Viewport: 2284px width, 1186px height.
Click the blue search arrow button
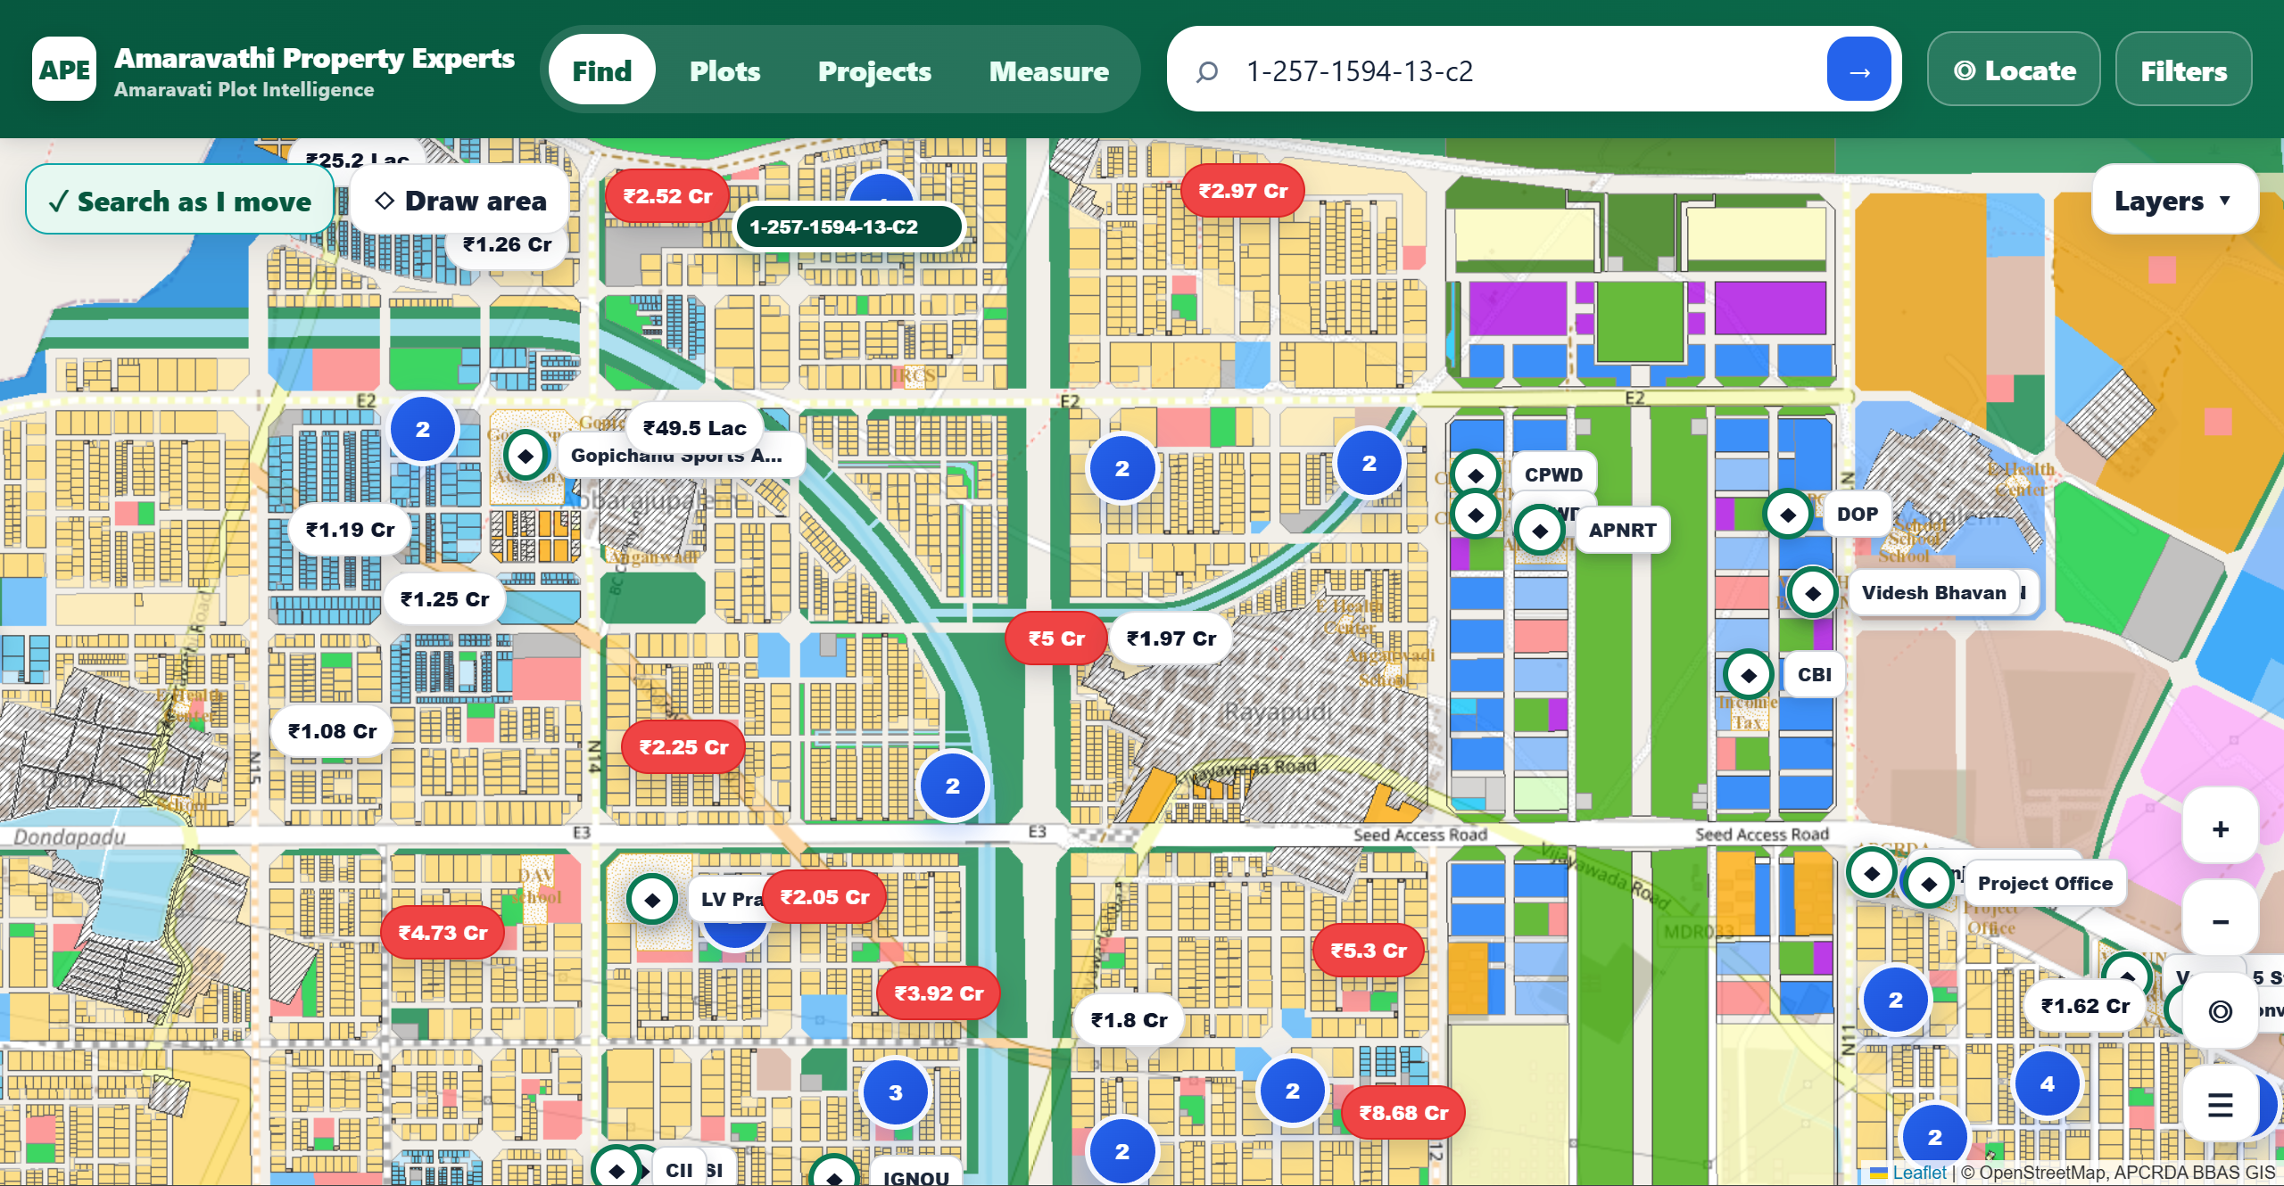click(x=1858, y=70)
